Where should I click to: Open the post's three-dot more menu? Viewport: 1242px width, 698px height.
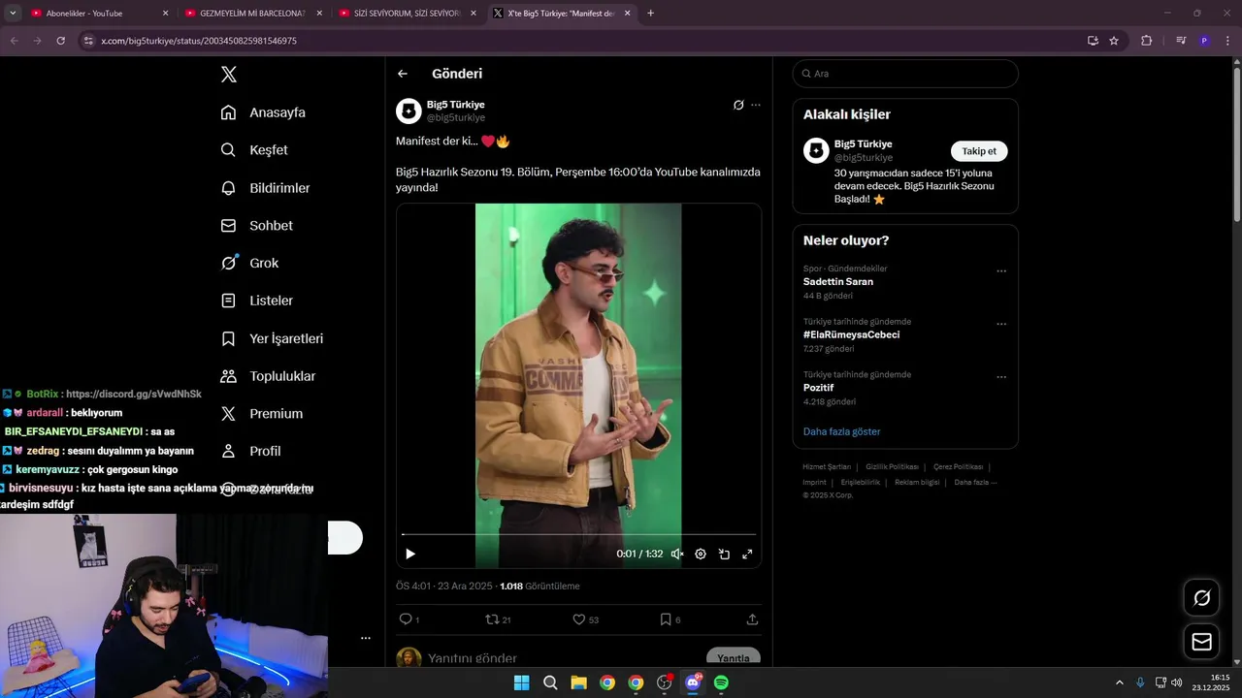coord(756,105)
